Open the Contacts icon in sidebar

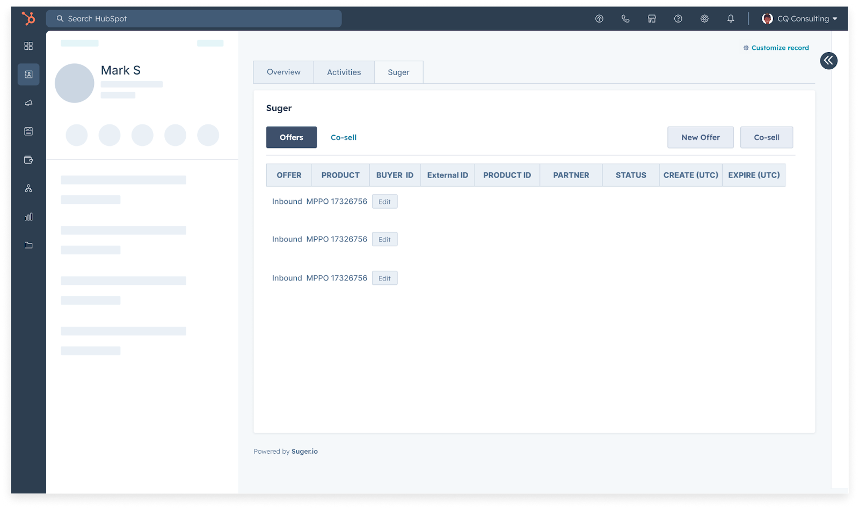[28, 75]
